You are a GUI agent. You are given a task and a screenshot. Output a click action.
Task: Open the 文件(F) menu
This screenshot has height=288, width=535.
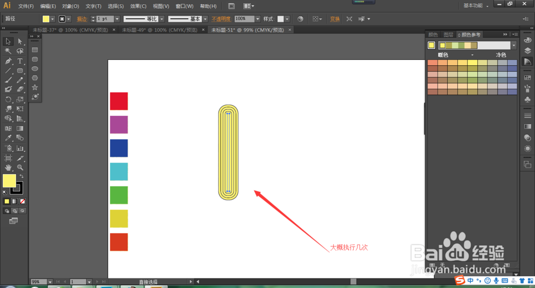point(26,6)
